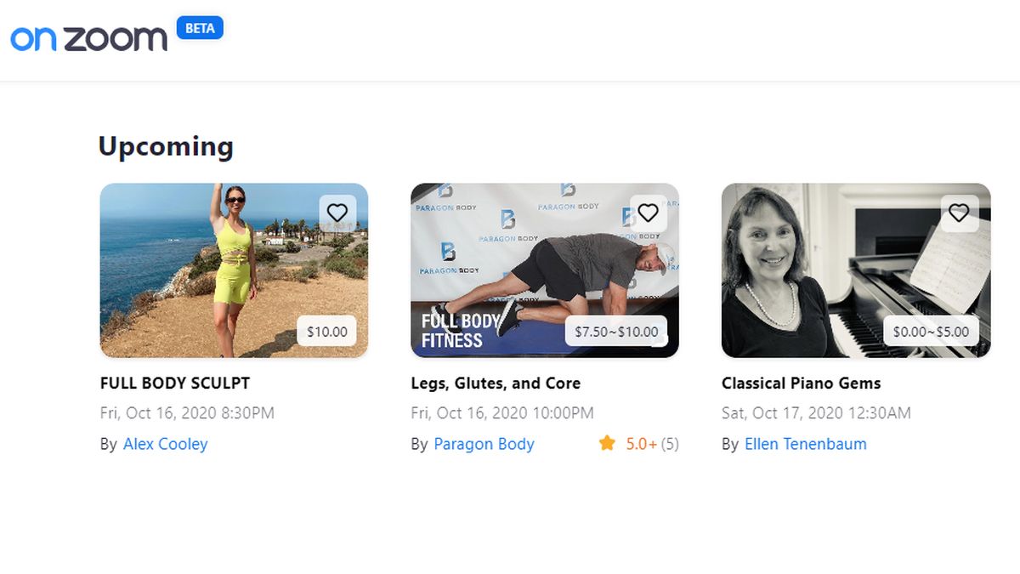
Task: Click the star rating icon
Action: 606,444
